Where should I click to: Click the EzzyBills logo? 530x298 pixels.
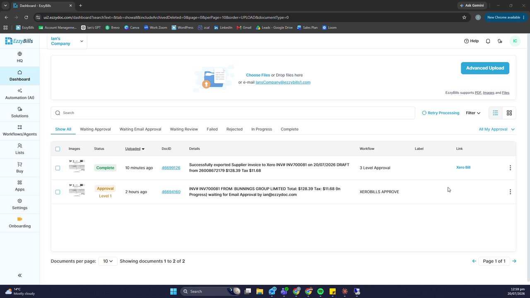tap(19, 41)
